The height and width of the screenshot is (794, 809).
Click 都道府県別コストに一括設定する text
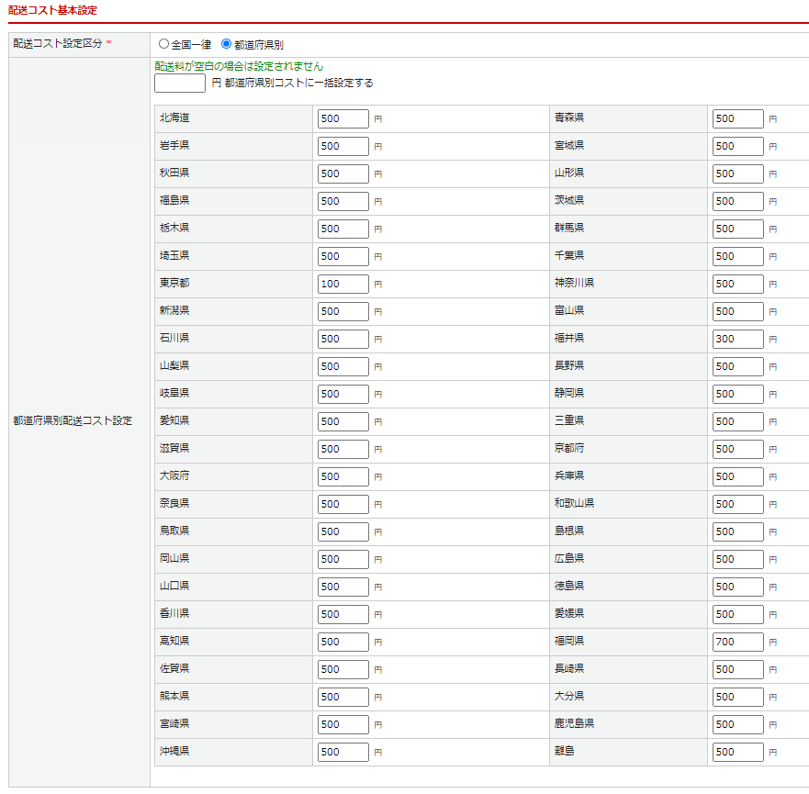tap(298, 84)
